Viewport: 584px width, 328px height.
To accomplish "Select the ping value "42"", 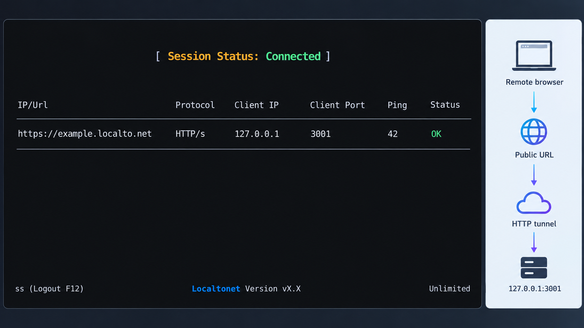I will point(393,134).
